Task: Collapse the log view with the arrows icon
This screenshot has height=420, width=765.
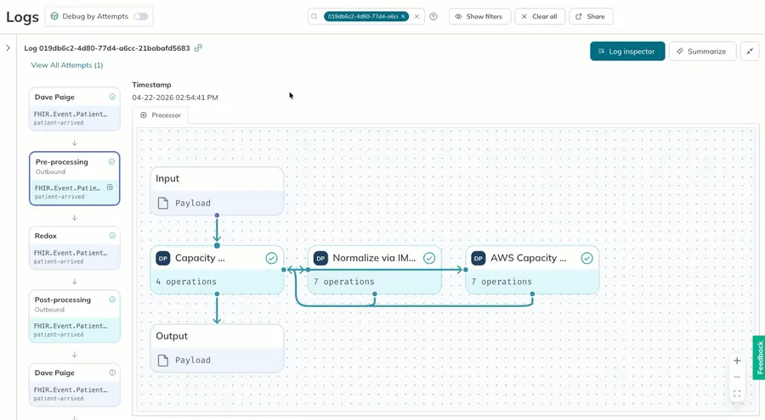Action: click(x=750, y=51)
